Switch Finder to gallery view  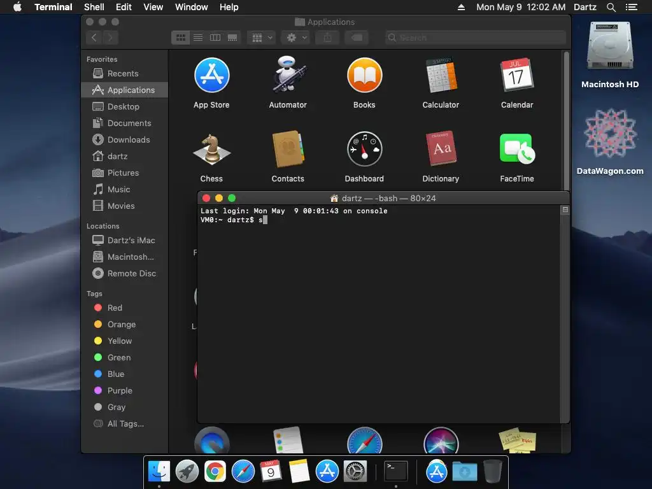pyautogui.click(x=232, y=38)
